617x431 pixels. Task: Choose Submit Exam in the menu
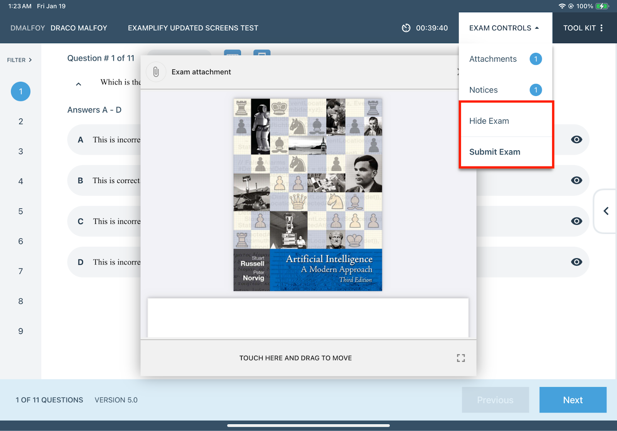pyautogui.click(x=506, y=152)
